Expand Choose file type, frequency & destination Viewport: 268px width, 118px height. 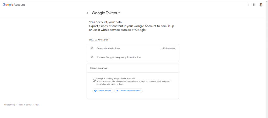[133, 57]
